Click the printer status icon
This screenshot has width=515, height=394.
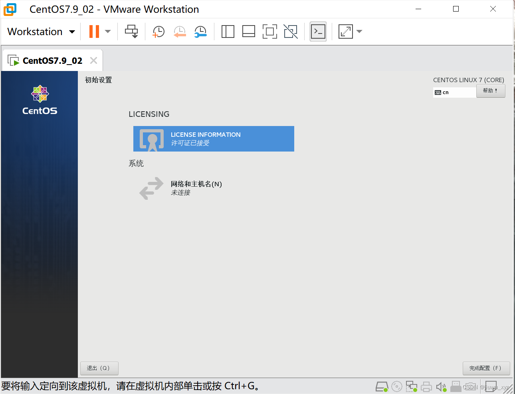426,386
